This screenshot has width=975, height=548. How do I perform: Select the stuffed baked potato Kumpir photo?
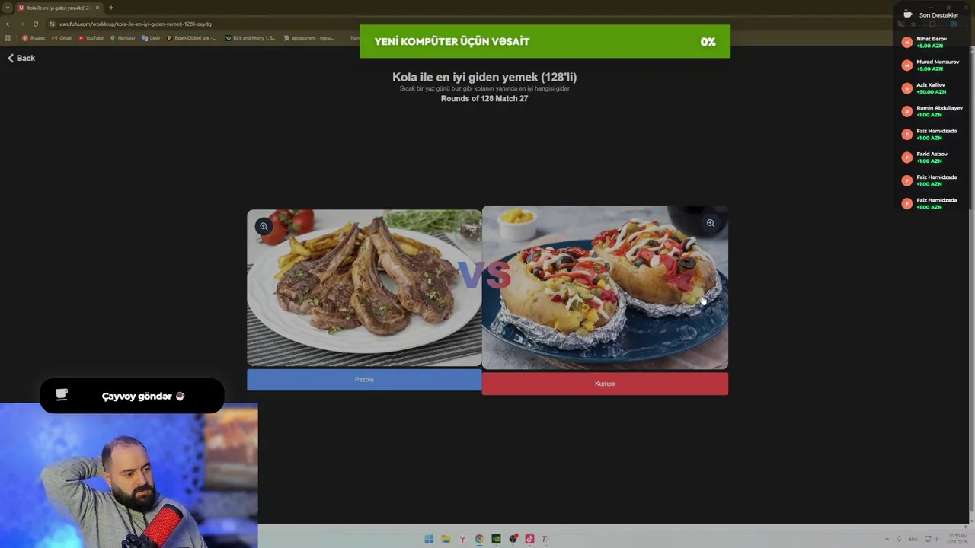tap(605, 288)
